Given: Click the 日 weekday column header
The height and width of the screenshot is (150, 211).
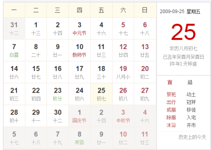Looking at the screenshot, I should 145,10.
